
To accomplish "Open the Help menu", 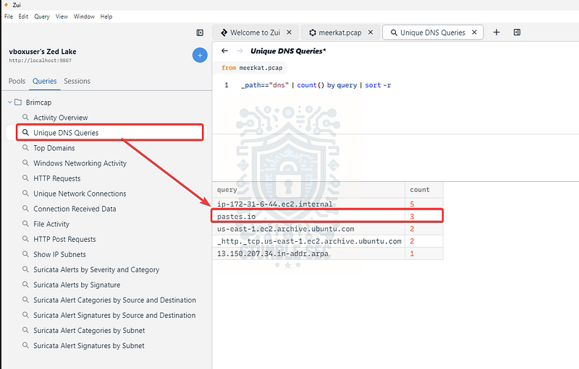I will point(106,17).
